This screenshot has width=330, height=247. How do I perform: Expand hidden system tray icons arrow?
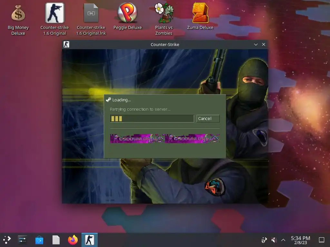283,240
